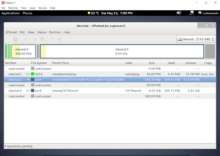Click the disk drive icon in device selector
The image size is (220, 156).
click(179, 39)
